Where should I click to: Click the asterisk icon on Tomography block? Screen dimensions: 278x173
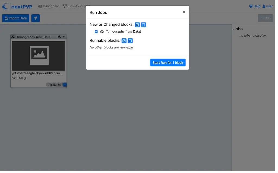[x=59, y=37]
